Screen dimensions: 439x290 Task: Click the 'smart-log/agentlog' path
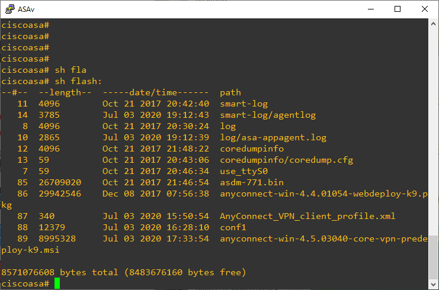point(268,115)
